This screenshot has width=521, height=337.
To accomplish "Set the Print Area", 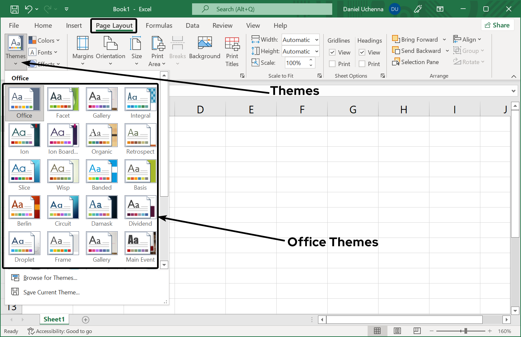I will 157,51.
